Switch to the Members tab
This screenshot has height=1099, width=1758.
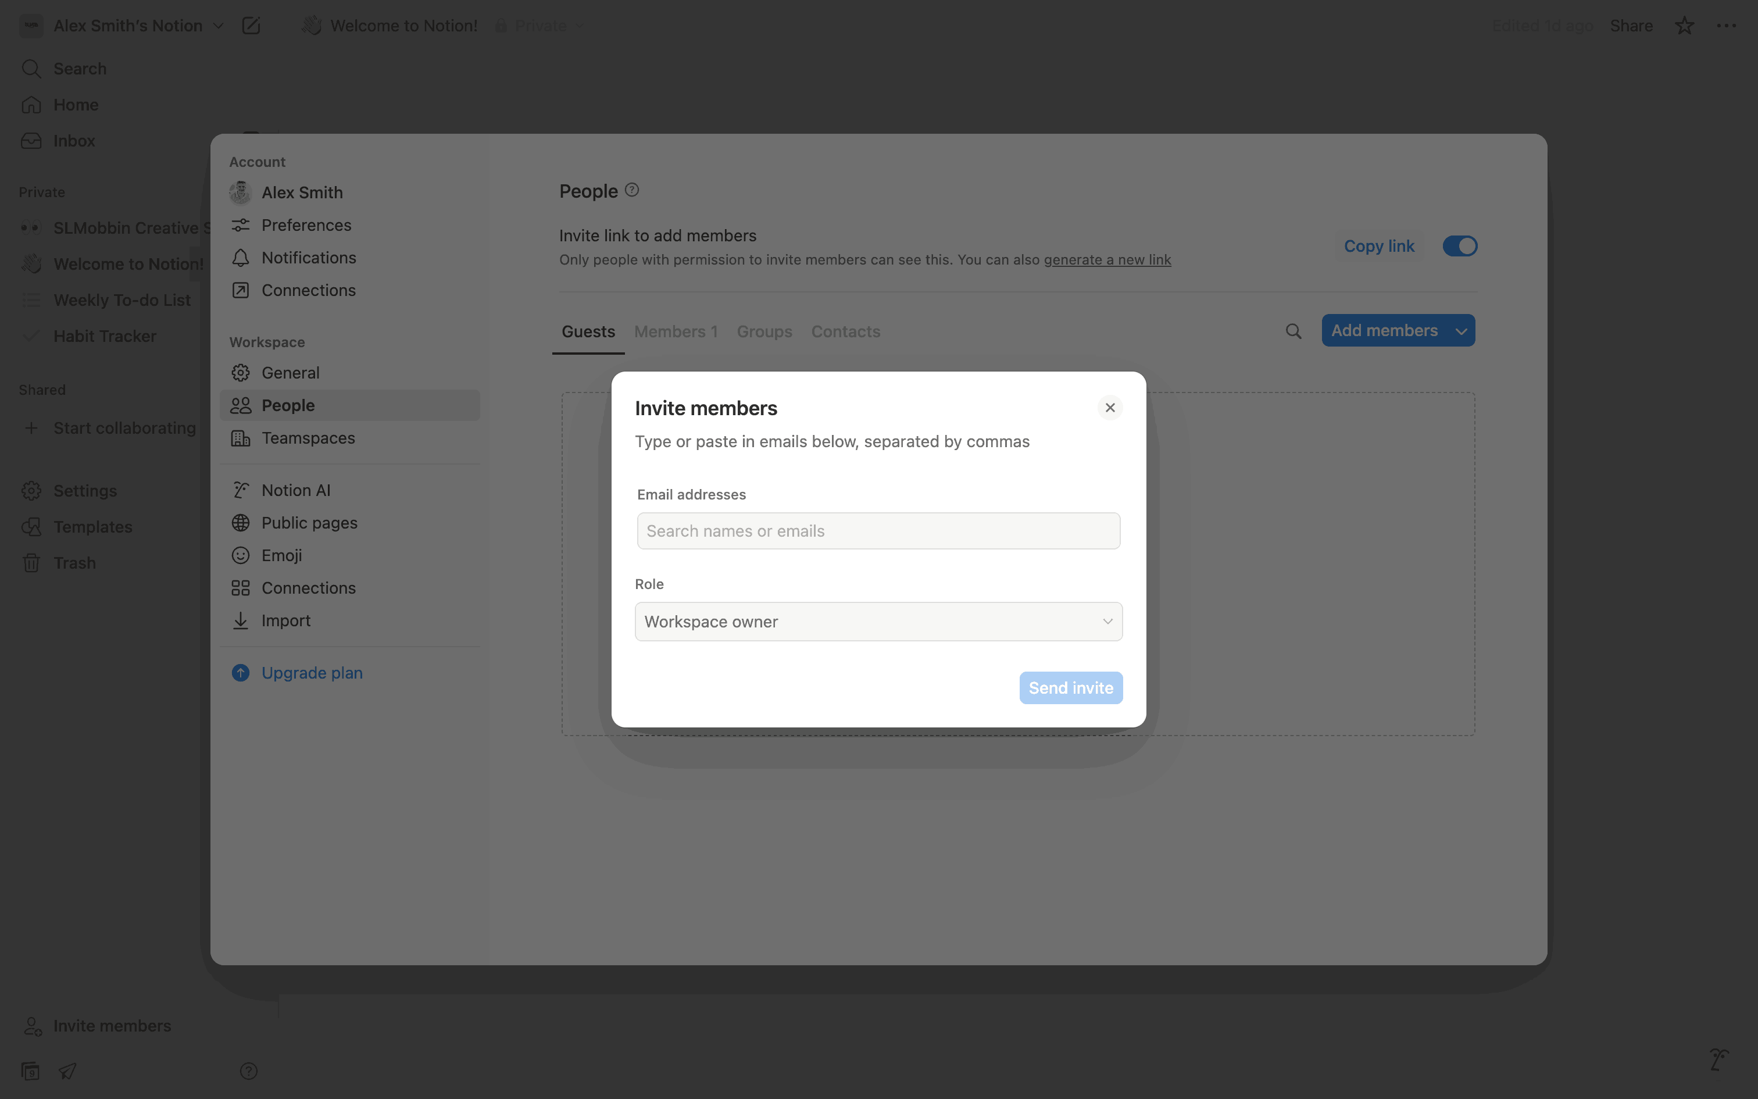pyautogui.click(x=676, y=331)
